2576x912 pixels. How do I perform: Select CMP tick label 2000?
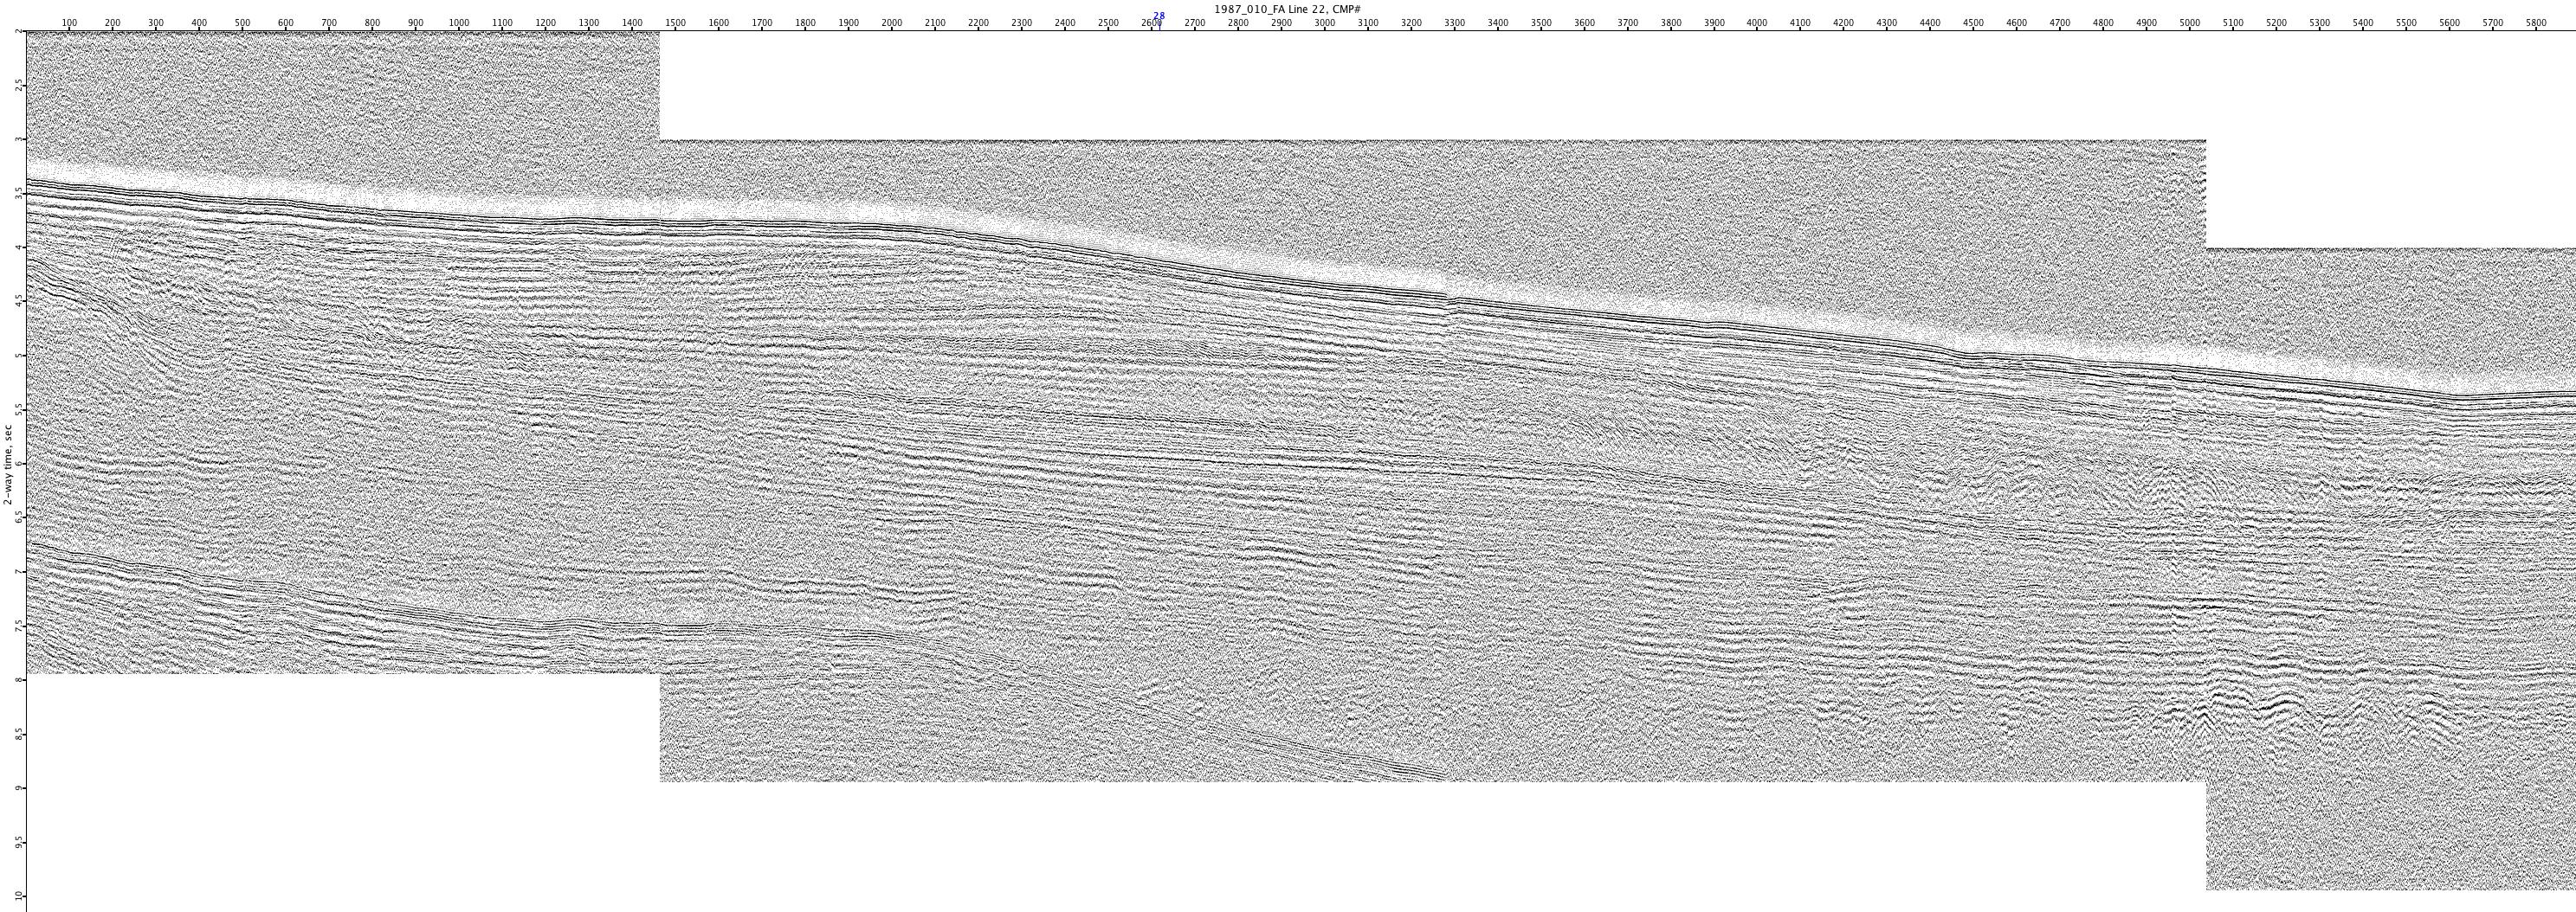coord(891,23)
